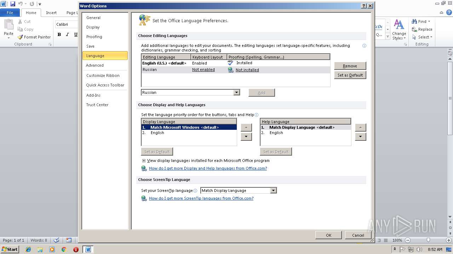
Task: Click OK to confirm Word Options
Action: tap(328, 235)
